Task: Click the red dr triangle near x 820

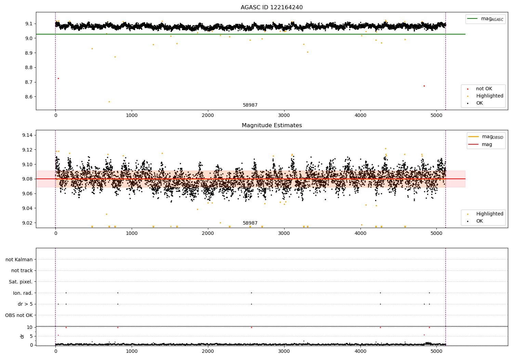Action: pos(118,327)
